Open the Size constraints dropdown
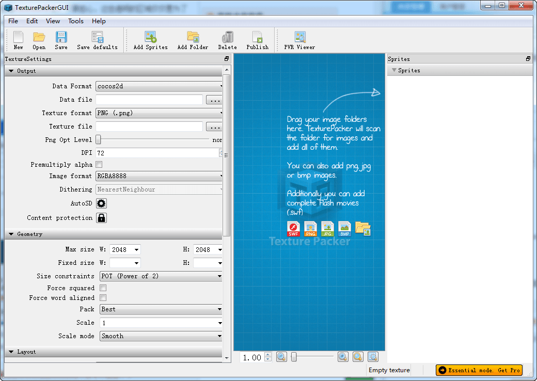This screenshot has height=381, width=537. click(161, 276)
